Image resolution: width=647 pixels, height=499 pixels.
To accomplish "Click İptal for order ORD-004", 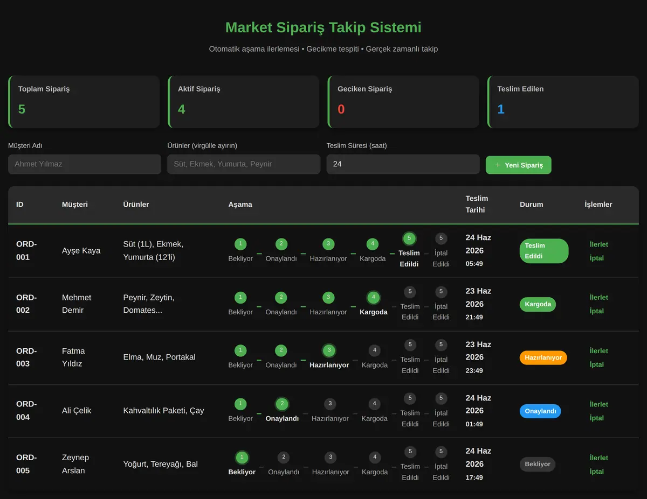I will pos(596,418).
